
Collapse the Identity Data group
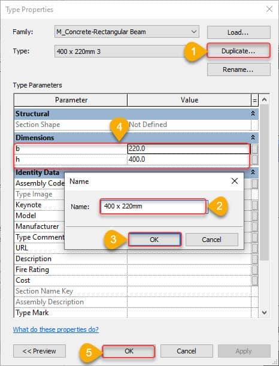253,173
